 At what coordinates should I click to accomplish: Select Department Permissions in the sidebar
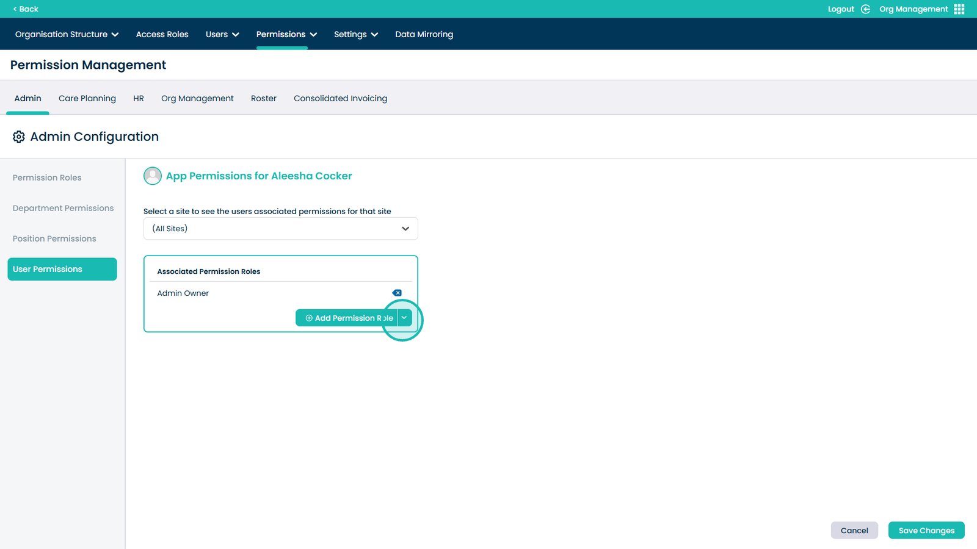pos(63,208)
